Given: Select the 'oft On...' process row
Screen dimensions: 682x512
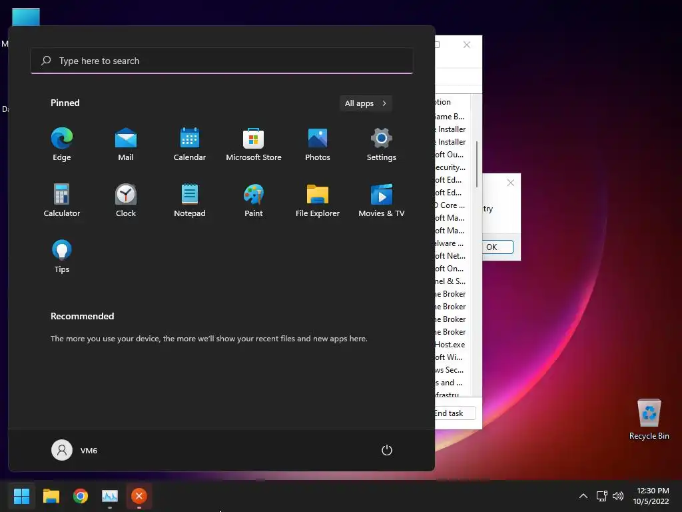Looking at the screenshot, I should tap(452, 268).
